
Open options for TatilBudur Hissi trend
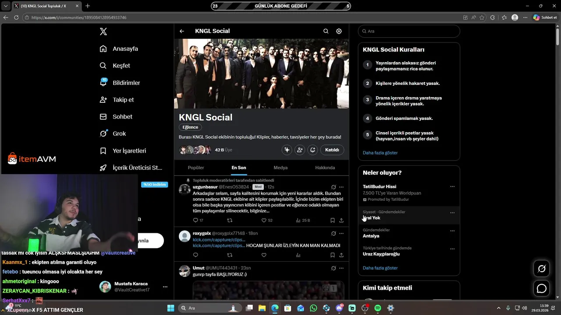[x=452, y=186]
